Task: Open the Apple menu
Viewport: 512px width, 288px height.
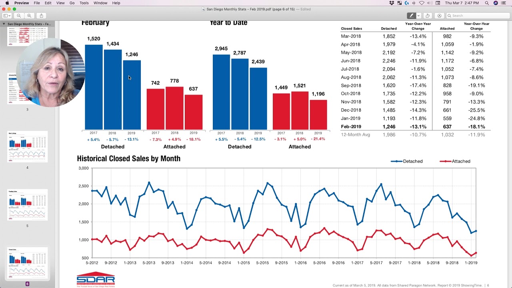Action: (x=7, y=3)
